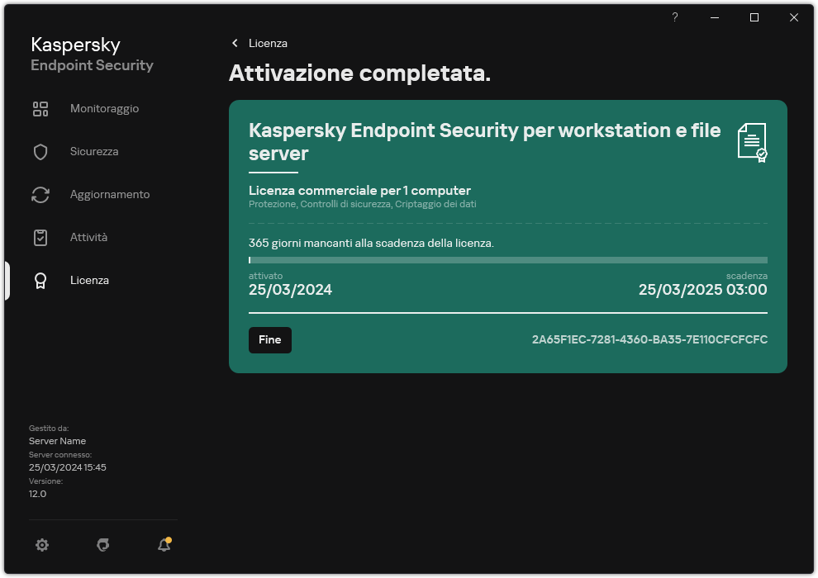Click the Kaspersky Endpoint Security logo
Viewport: 818px width, 578px height.
(92, 53)
